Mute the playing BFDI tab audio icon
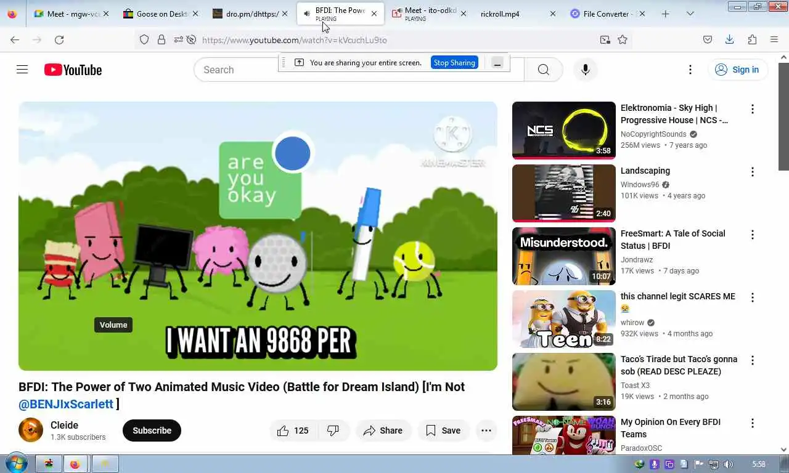The image size is (789, 473). (307, 14)
